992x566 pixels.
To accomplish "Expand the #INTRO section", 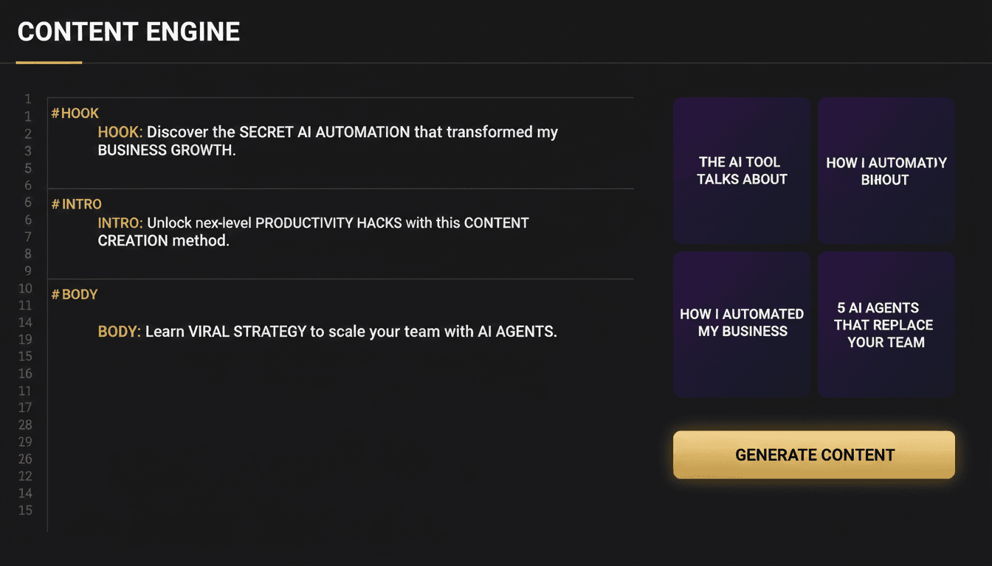I will 77,203.
